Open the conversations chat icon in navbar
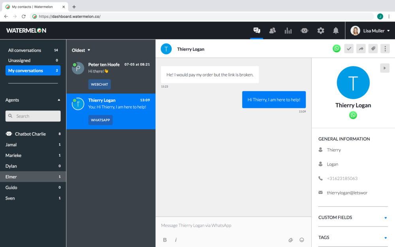Viewport: 395px width, 247px height. [x=257, y=30]
